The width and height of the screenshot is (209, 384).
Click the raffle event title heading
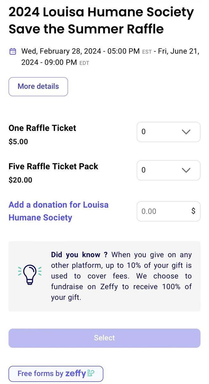(x=101, y=20)
